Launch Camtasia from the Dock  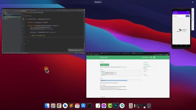click(110, 106)
